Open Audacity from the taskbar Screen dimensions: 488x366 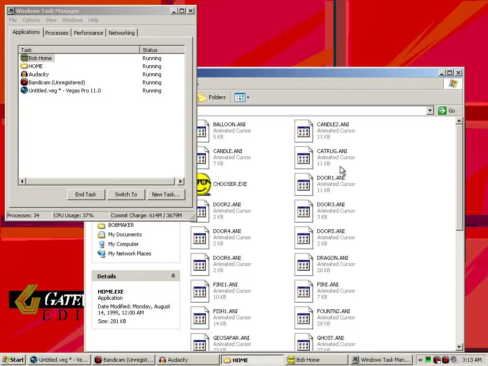[188, 360]
